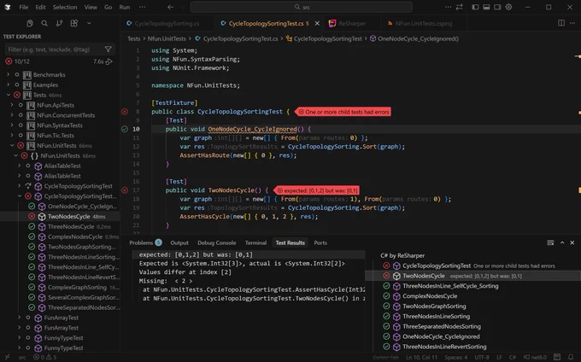Expand the NFun.ApiTests node
Image resolution: width=581 pixels, height=362 pixels.
12,105
